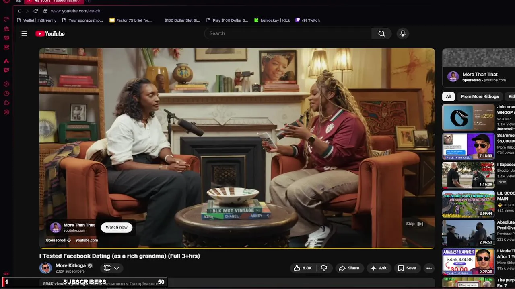Click the yellow ad progress bar
The width and height of the screenshot is (515, 289).
237,248
